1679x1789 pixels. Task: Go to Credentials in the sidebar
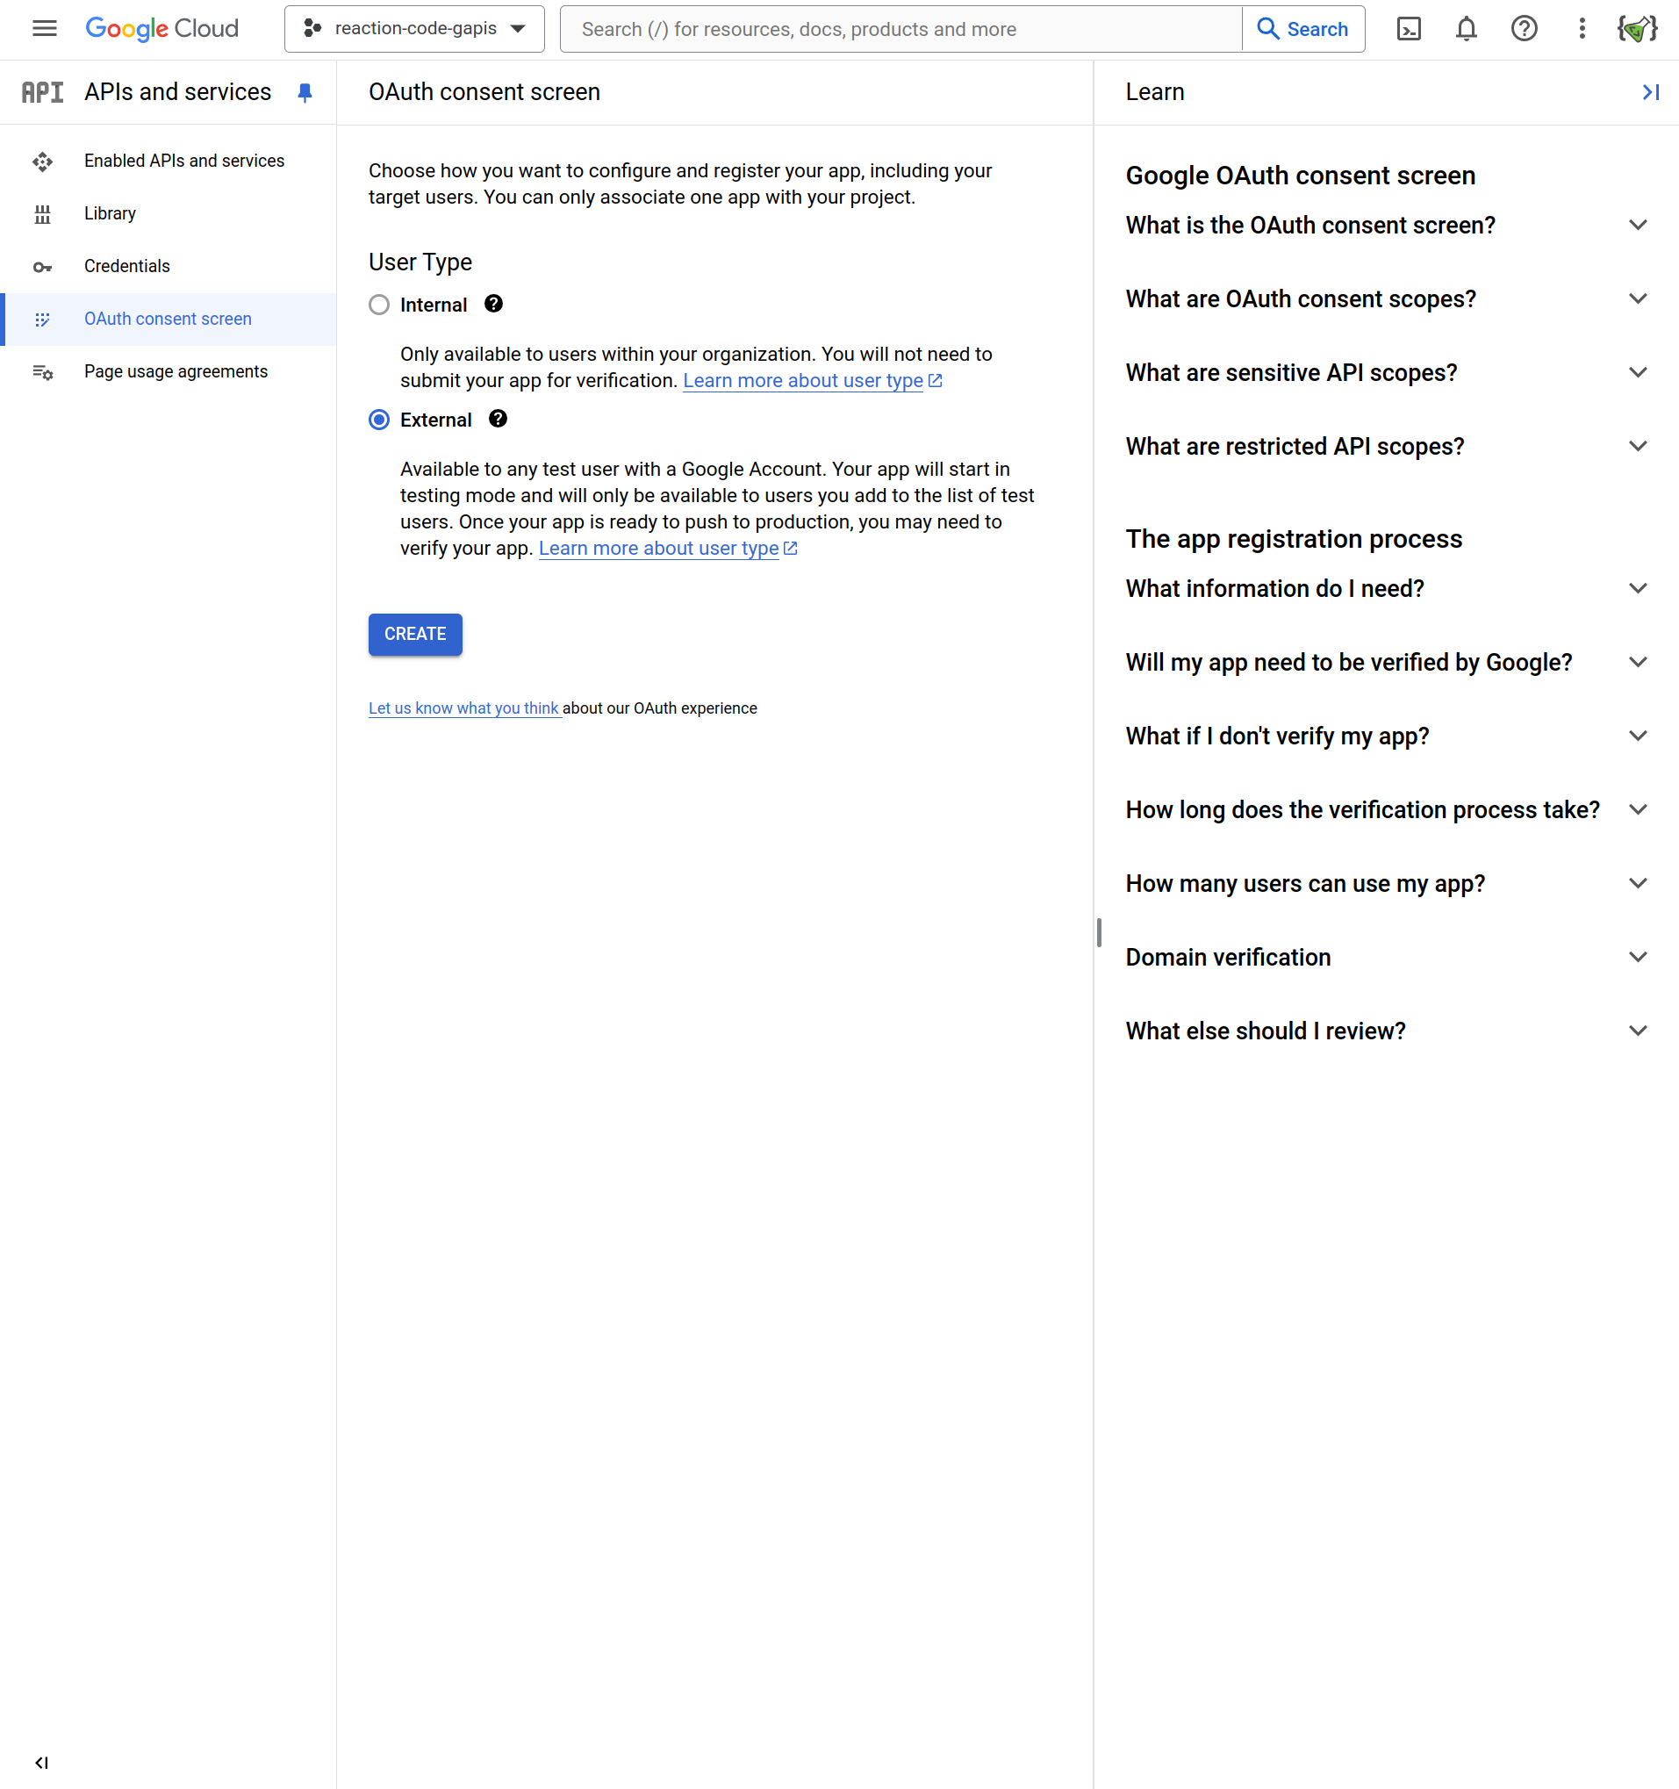point(127,266)
